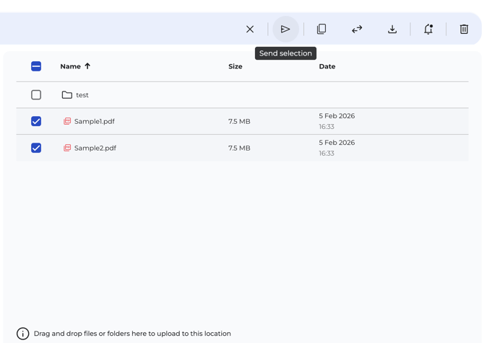Click the folder icon beside test
484x343 pixels.
[67, 95]
